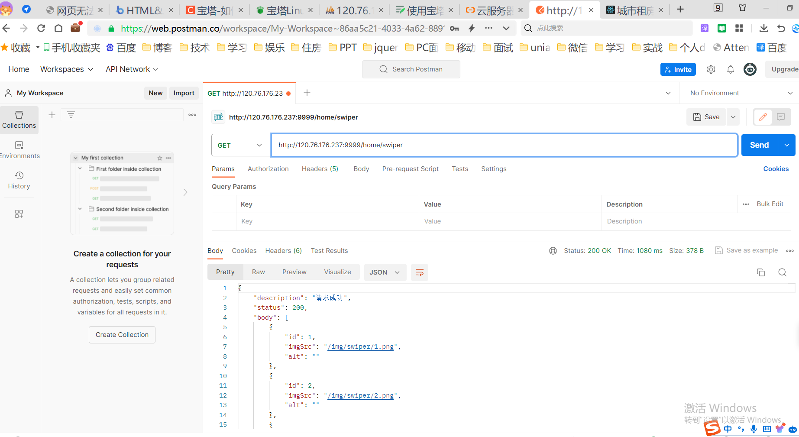Click the HTTP request type icon

[218, 117]
